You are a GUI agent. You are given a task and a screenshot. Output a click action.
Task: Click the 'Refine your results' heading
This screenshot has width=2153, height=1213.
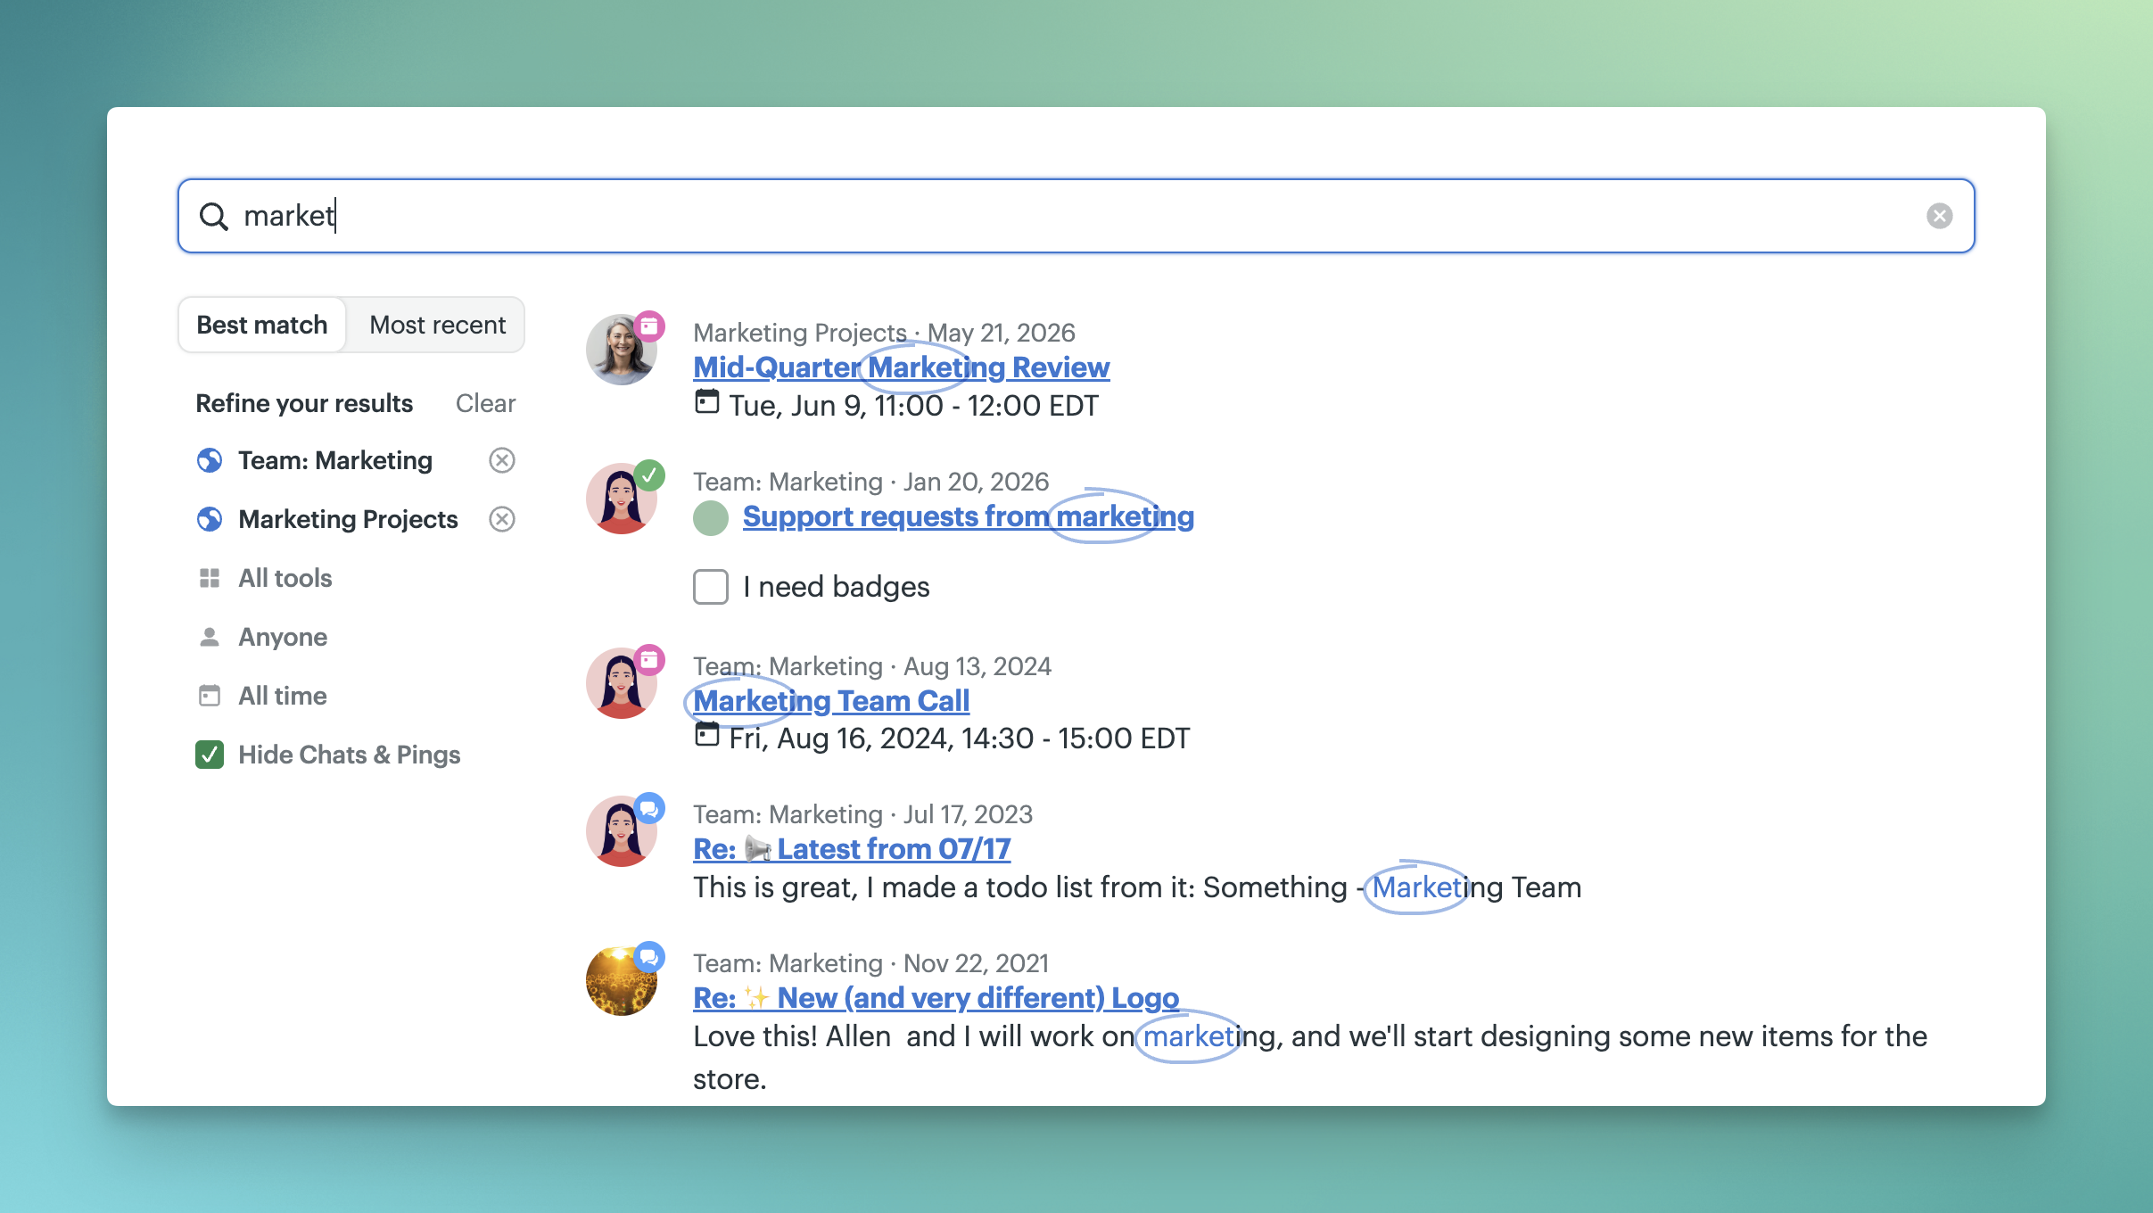[304, 403]
